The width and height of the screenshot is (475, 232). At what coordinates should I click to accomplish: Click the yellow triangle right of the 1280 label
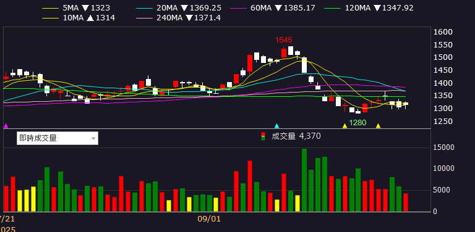(378, 126)
